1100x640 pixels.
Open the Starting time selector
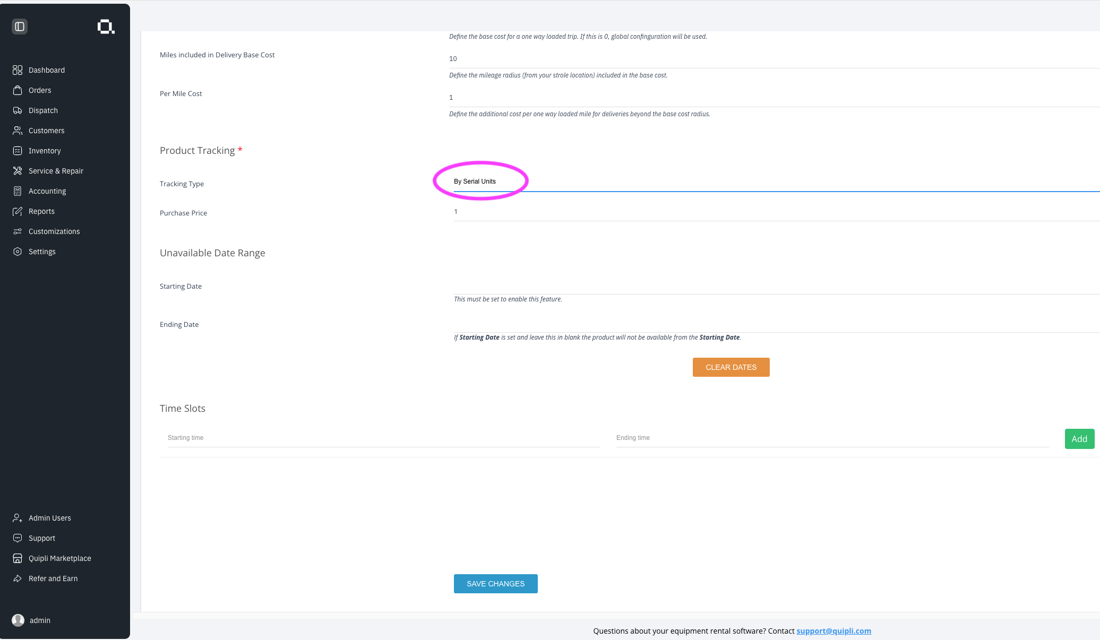point(384,438)
